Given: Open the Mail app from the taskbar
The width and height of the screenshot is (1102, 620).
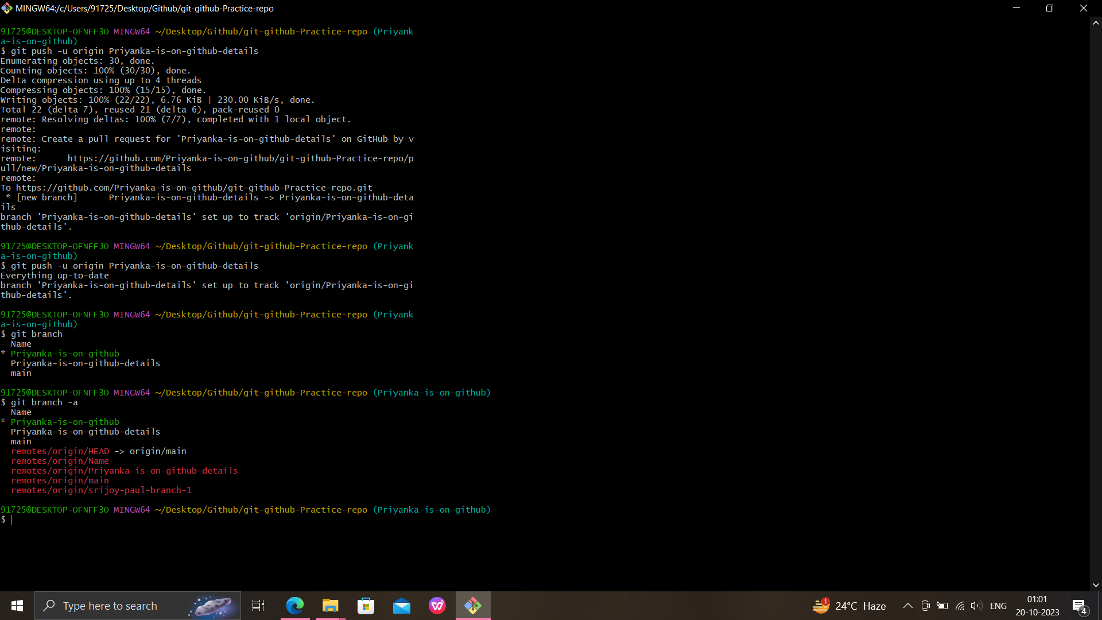Looking at the screenshot, I should tap(402, 606).
